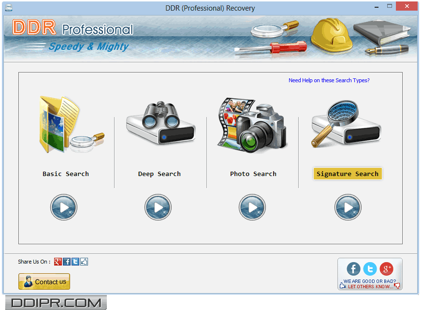Click the Basic Search folder icon
This screenshot has height=310, width=422.
coord(72,124)
